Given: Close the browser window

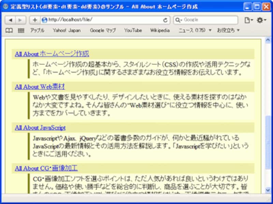Looking at the screenshot, I should coord(267,7).
